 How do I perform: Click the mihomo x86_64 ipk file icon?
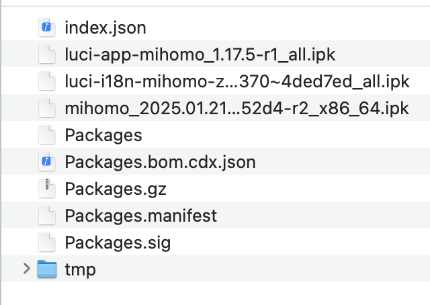pos(46,108)
